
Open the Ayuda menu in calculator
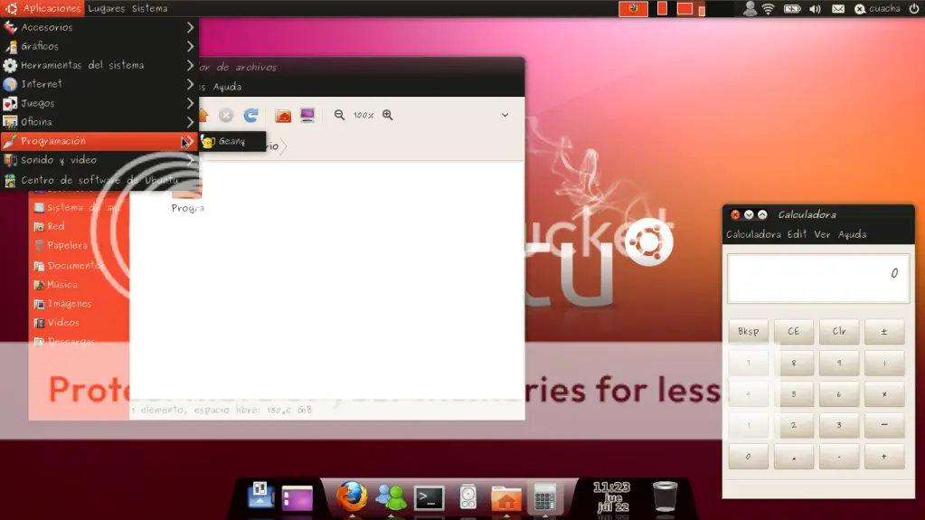pyautogui.click(x=853, y=234)
